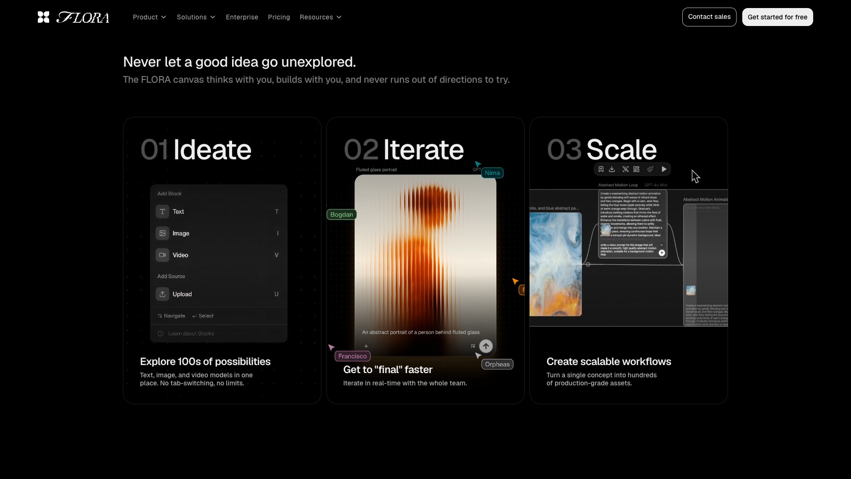
Task: Click the FLORA four-petal logo icon
Action: [43, 17]
